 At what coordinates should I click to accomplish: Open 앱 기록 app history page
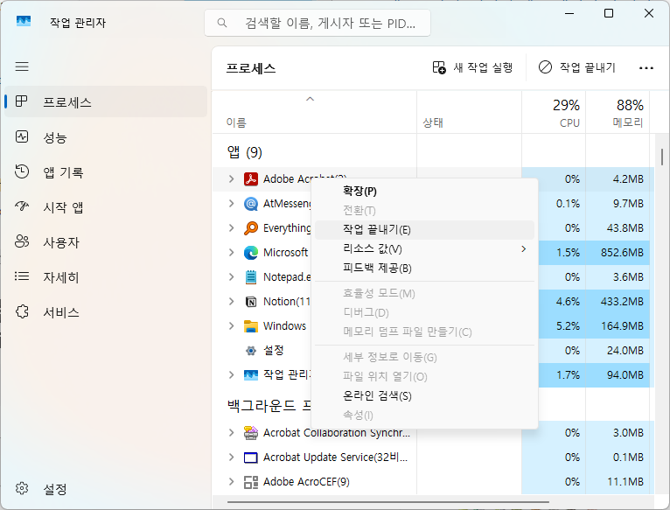(106, 172)
